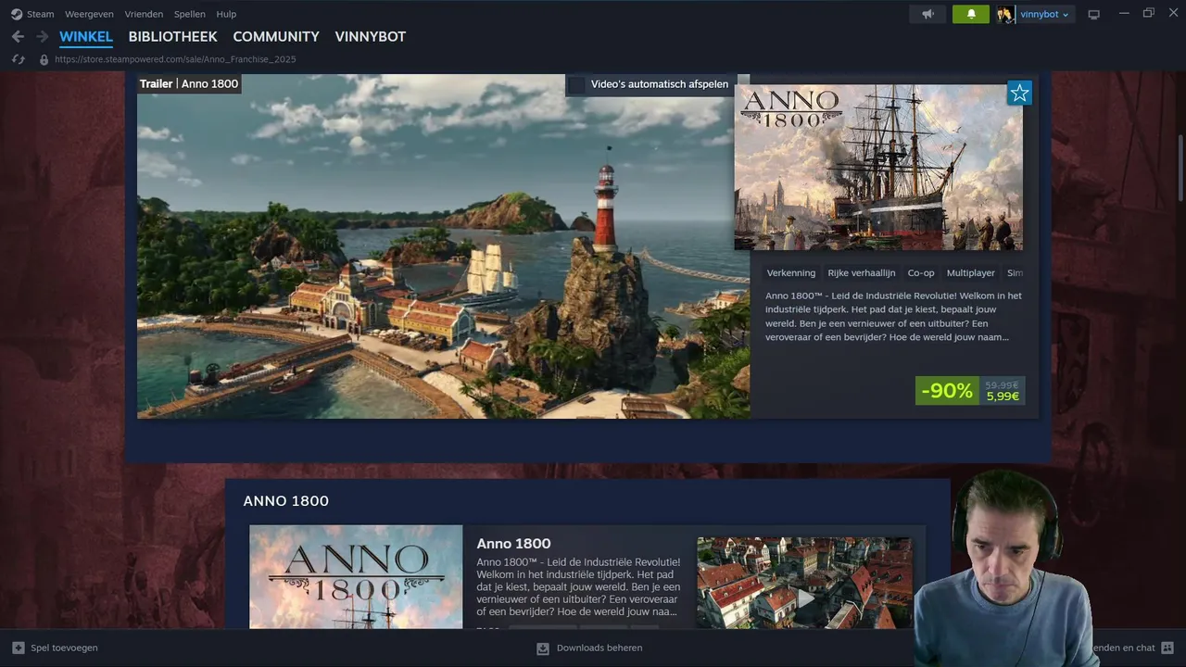Open the green notifications bell
The width and height of the screenshot is (1186, 667).
click(971, 14)
